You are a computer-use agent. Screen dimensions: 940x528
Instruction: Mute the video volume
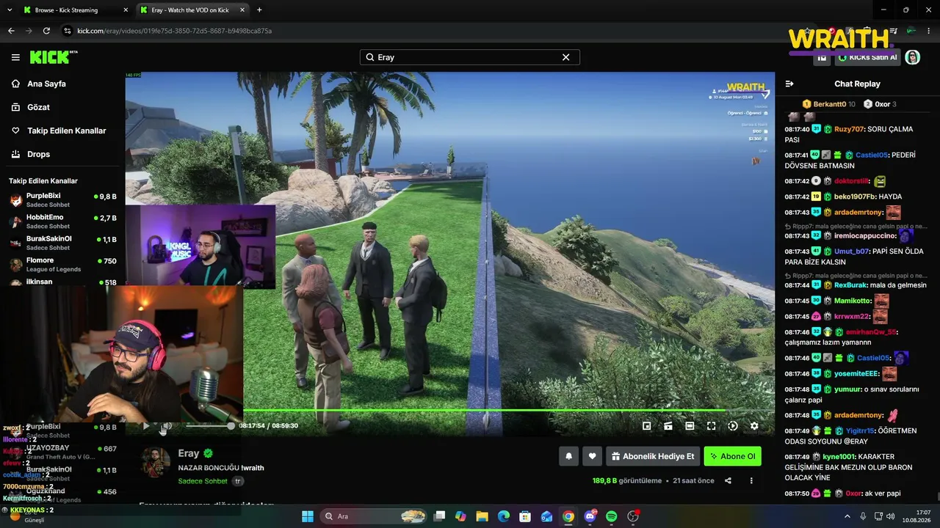[x=167, y=425]
